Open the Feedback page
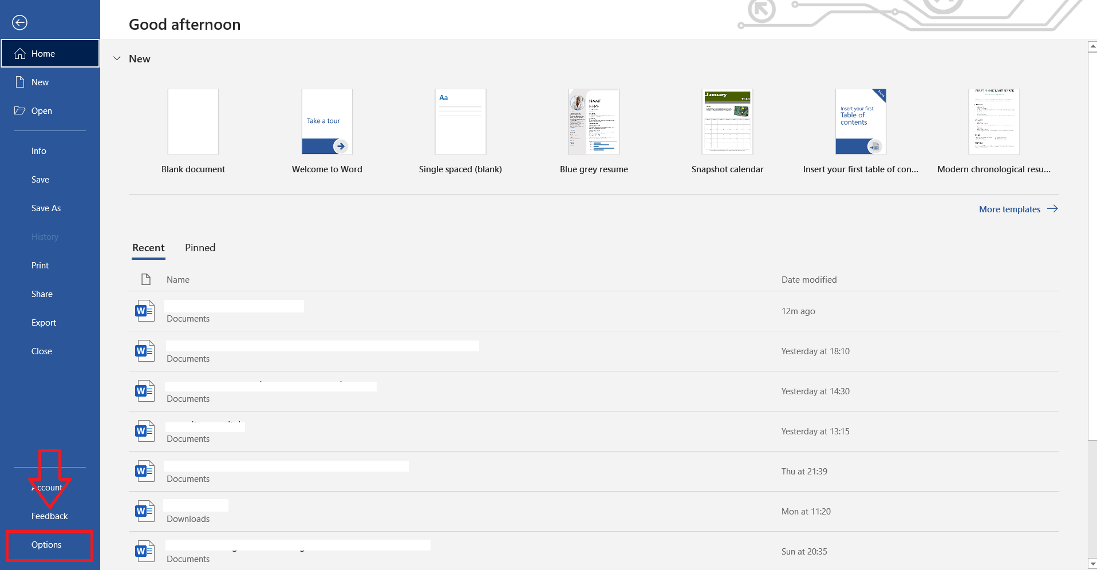This screenshot has width=1097, height=570. point(50,516)
